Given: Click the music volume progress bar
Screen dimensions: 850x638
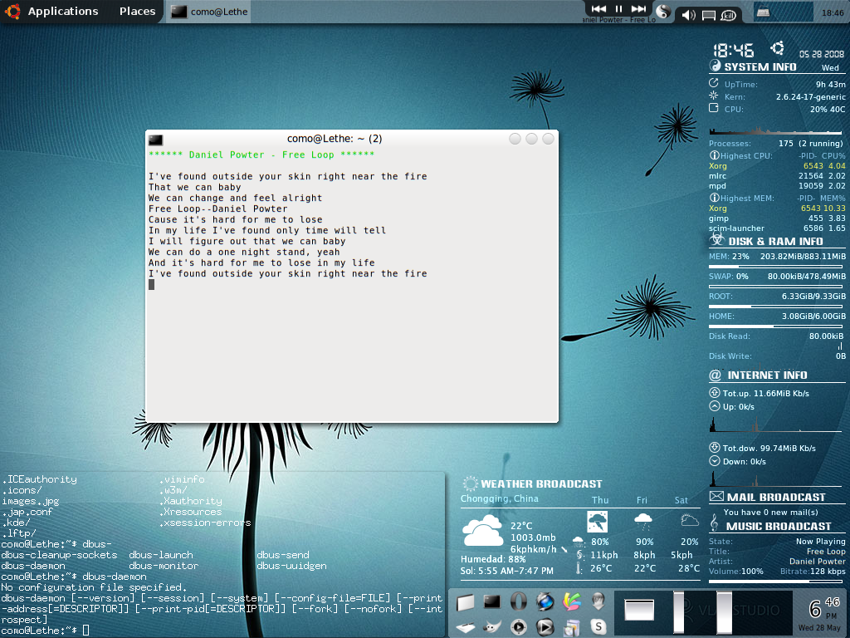Looking at the screenshot, I should tap(777, 582).
